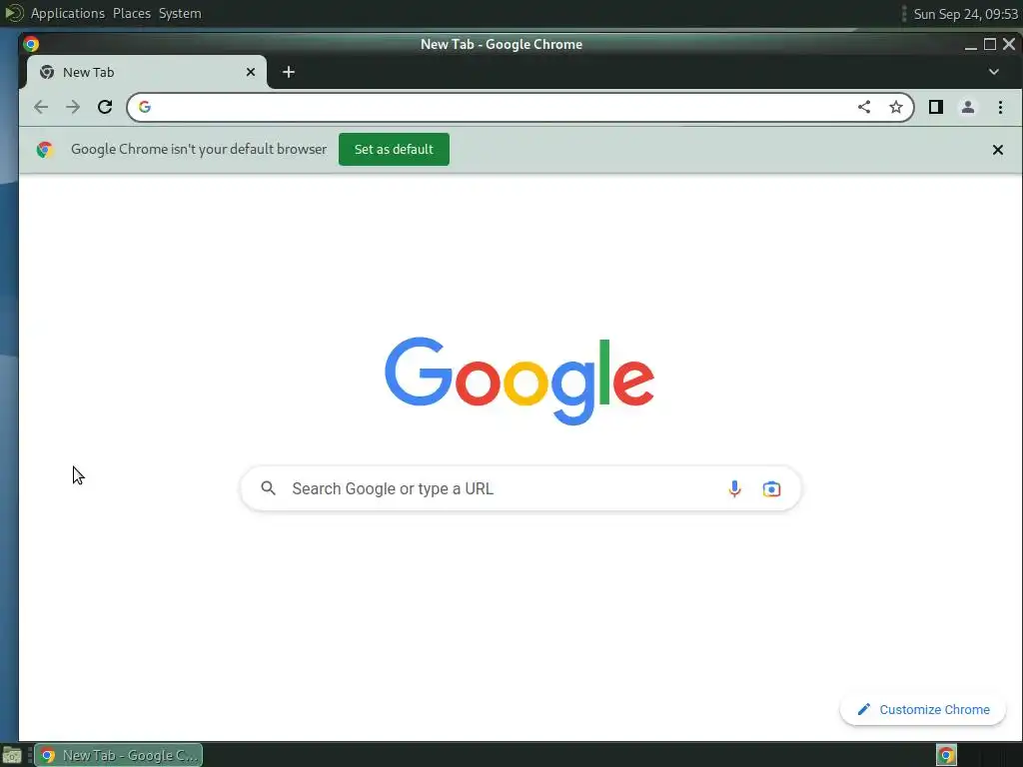Close the Chrome window
Image resolution: width=1023 pixels, height=767 pixels.
click(1009, 44)
